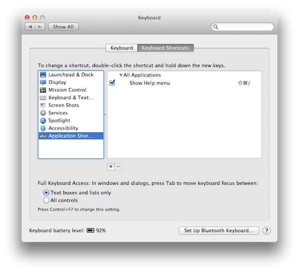Screen dimensions: 299x272
Task: Click the Display monitor icon
Action: pos(43,82)
